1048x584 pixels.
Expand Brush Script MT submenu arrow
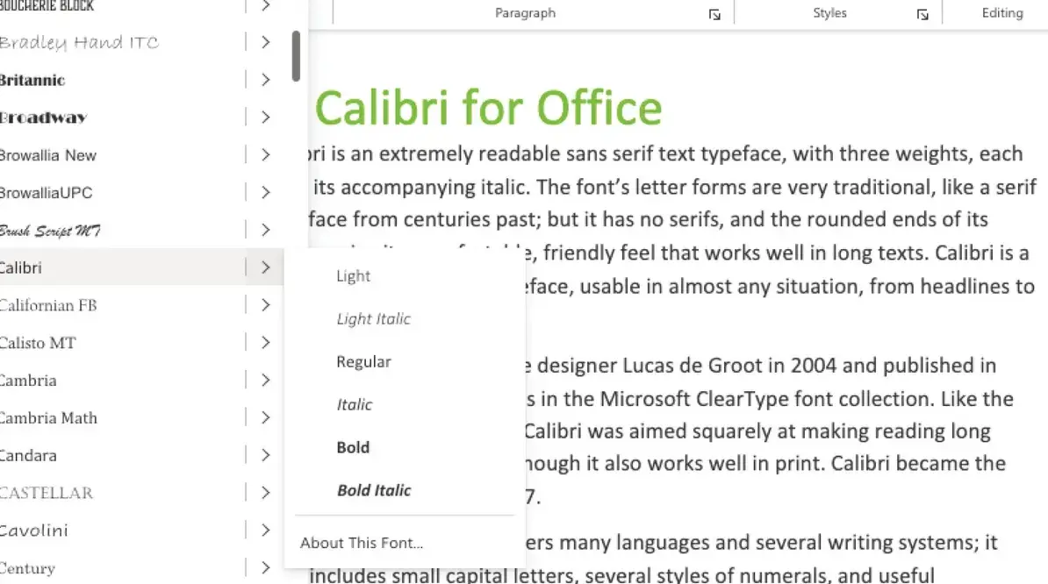pyautogui.click(x=265, y=230)
